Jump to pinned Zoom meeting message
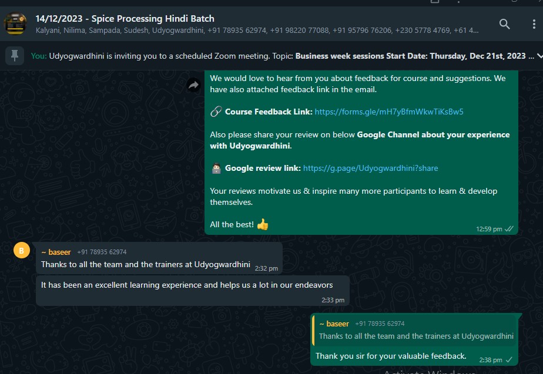The width and height of the screenshot is (543, 374). coord(282,56)
